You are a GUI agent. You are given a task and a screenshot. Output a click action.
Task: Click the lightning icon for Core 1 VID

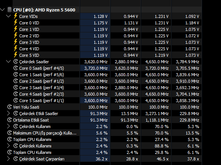click(16, 29)
